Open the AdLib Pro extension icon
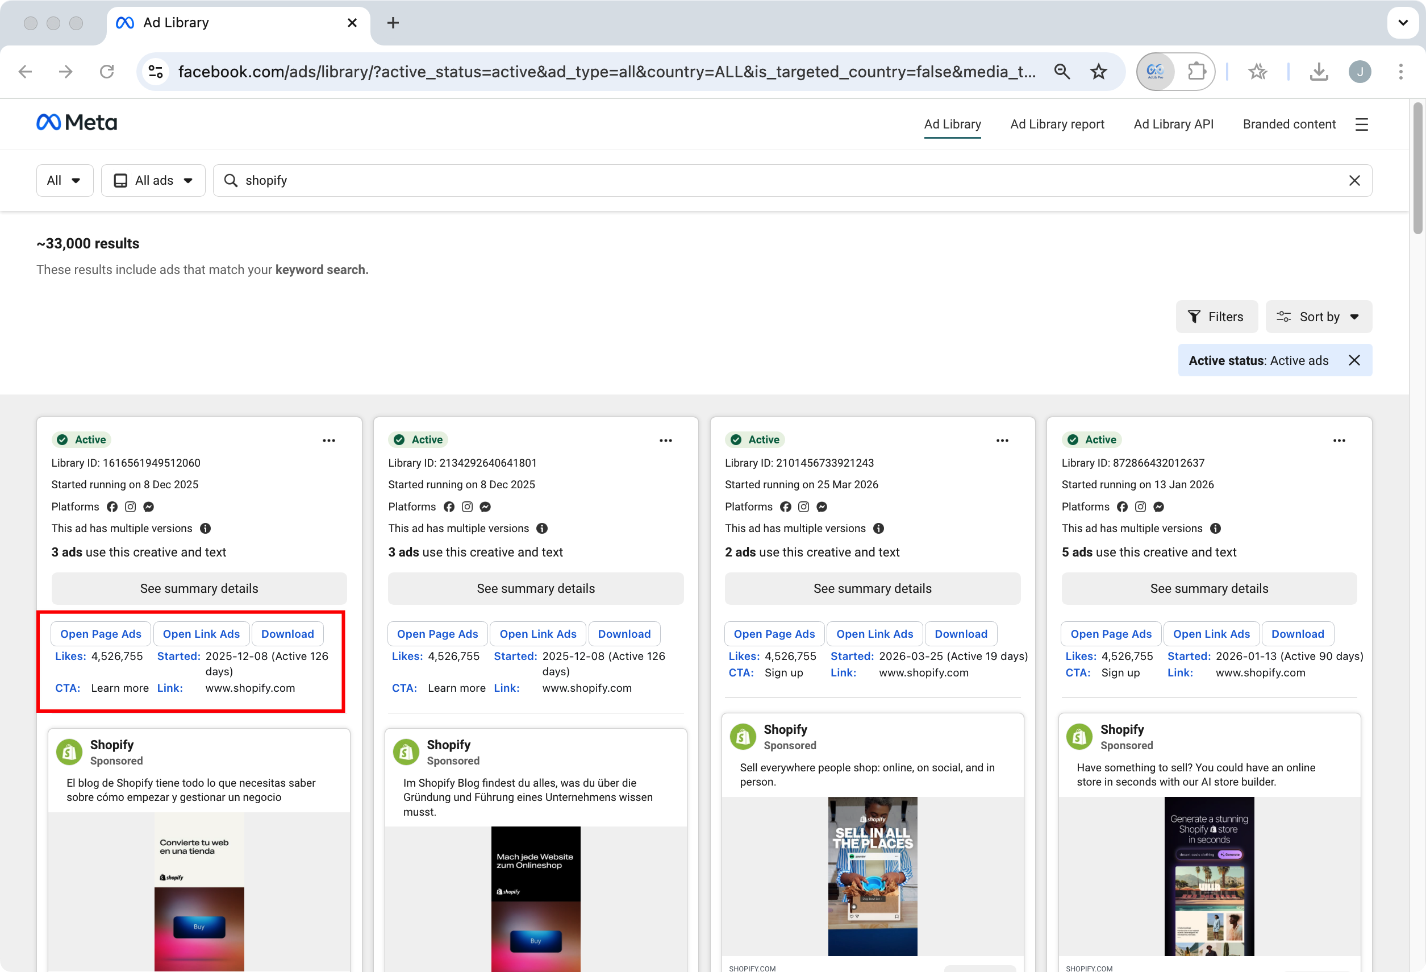 coord(1156,72)
